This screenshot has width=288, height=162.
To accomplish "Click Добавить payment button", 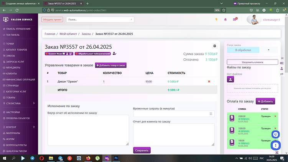I will click(265, 101).
